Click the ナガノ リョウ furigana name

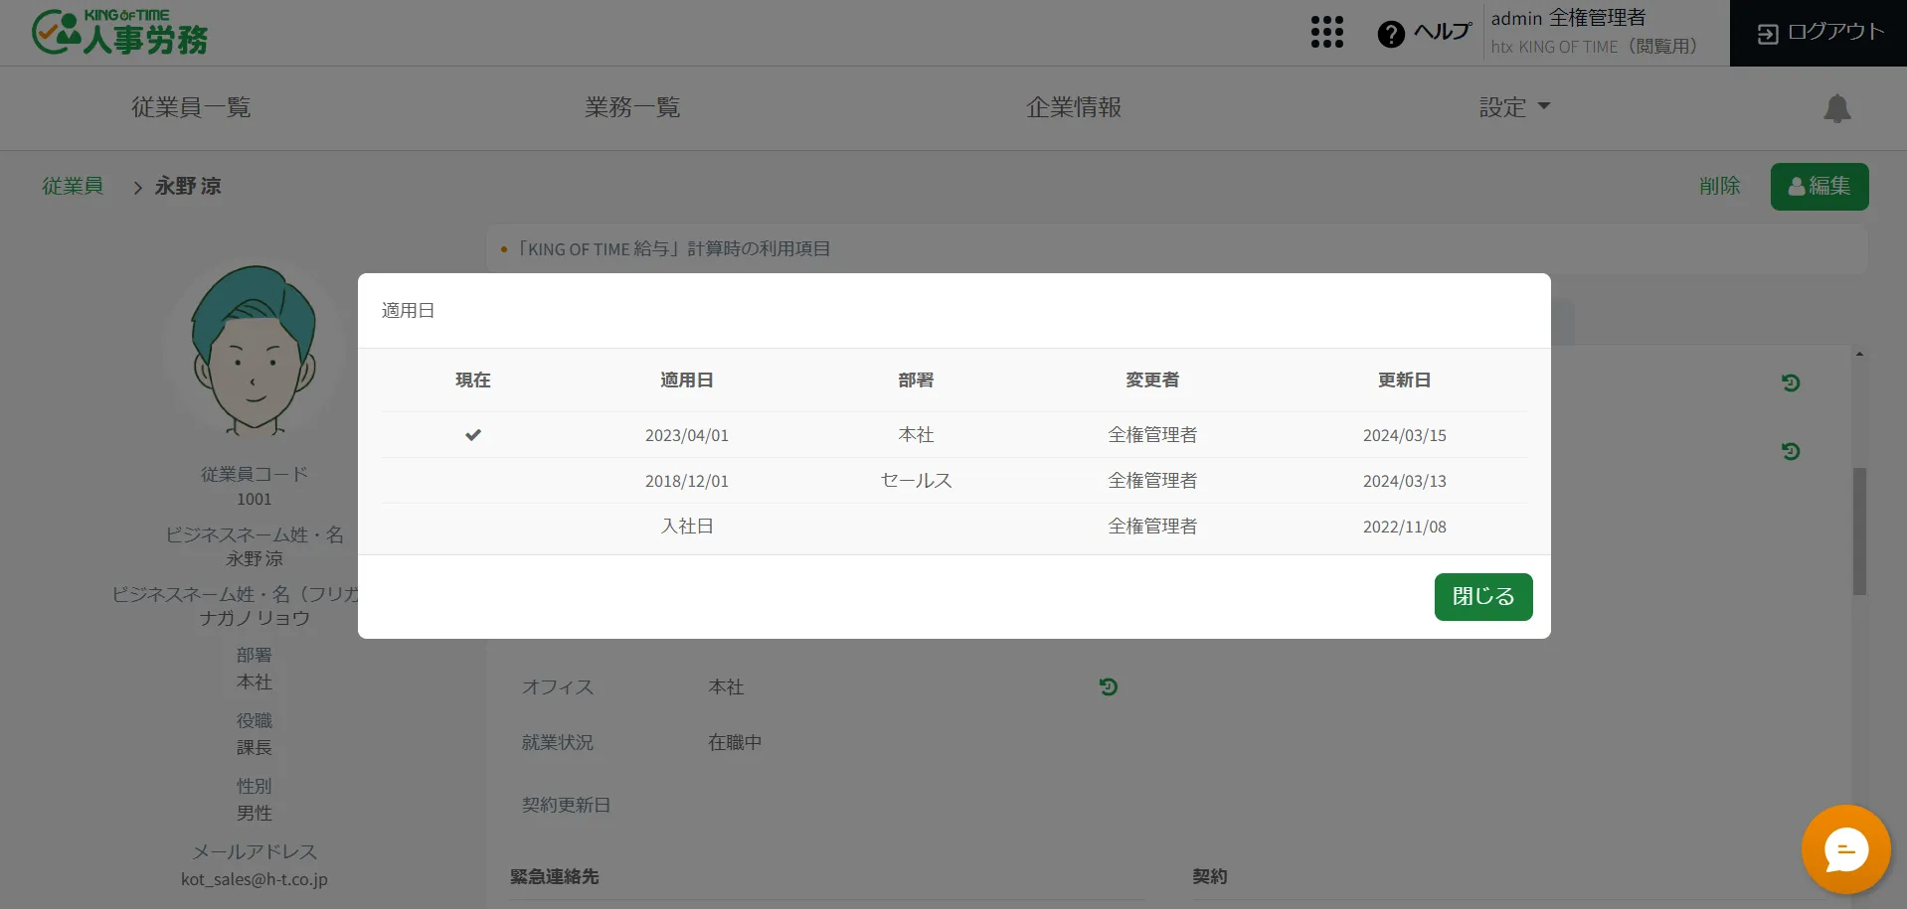pos(255,618)
